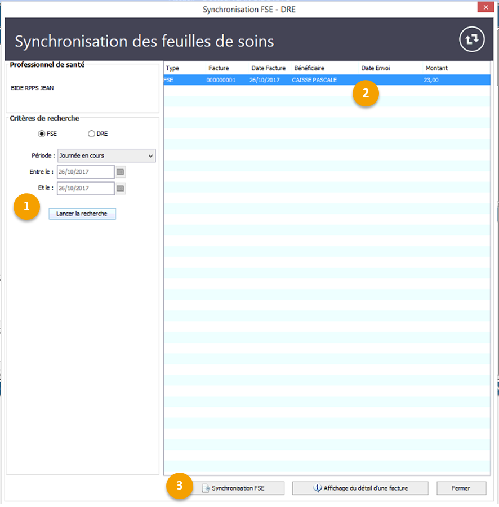Select the DRE radio button

(91, 134)
